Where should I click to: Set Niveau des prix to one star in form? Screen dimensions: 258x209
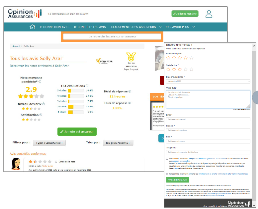tap(168, 58)
